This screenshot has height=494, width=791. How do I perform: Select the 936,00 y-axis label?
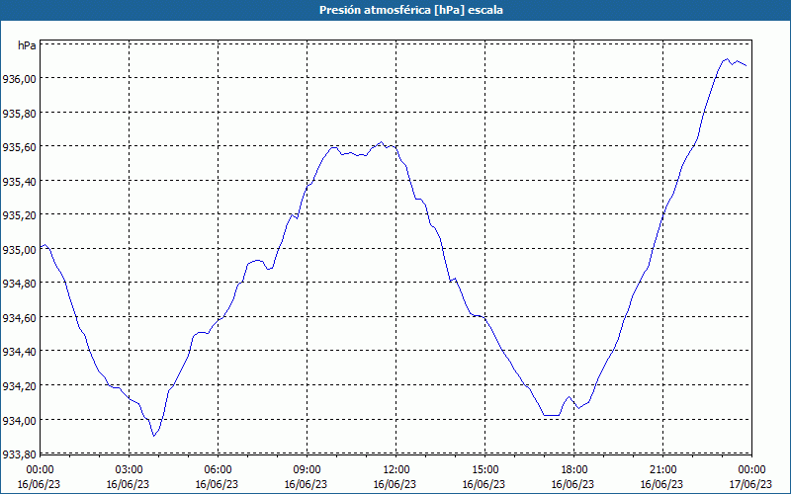tap(19, 79)
